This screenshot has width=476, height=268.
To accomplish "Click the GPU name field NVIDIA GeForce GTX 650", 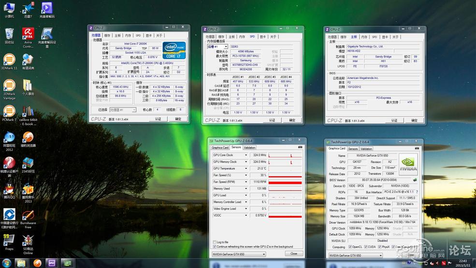I will [372, 156].
